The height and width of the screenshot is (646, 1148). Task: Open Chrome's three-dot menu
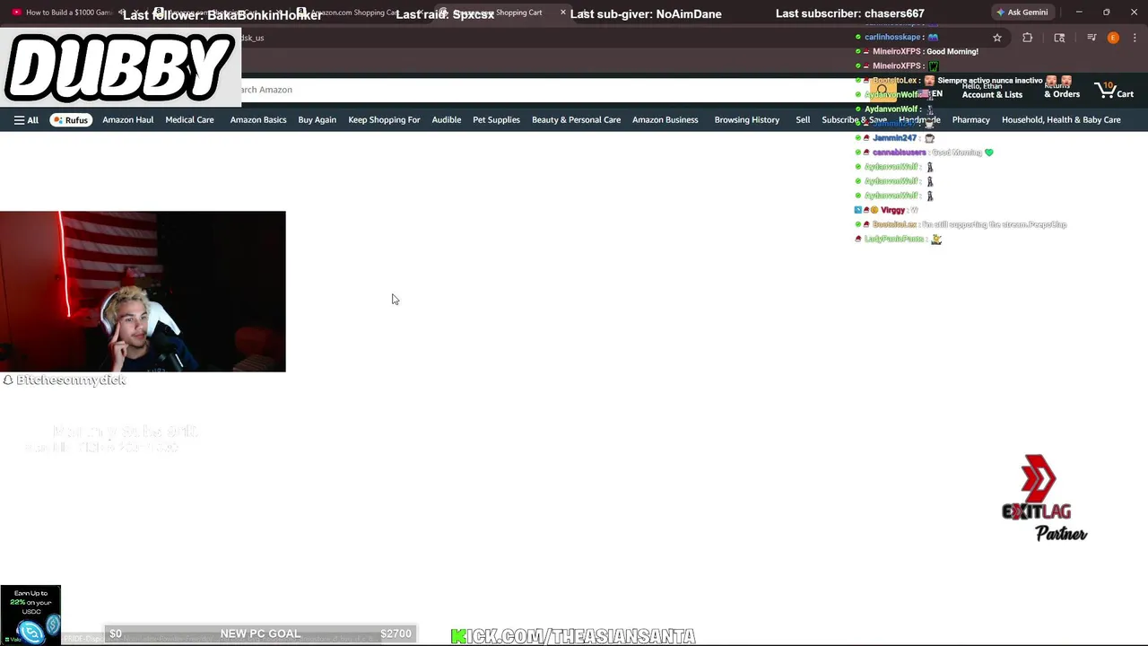click(1133, 38)
